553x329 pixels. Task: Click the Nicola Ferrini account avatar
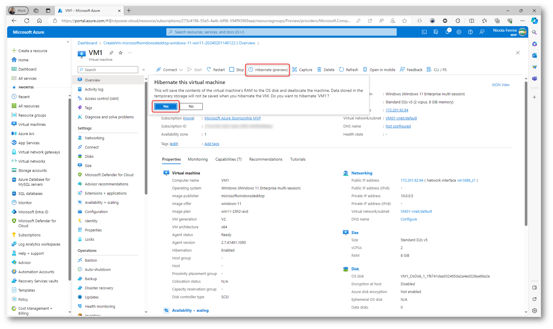pos(523,32)
